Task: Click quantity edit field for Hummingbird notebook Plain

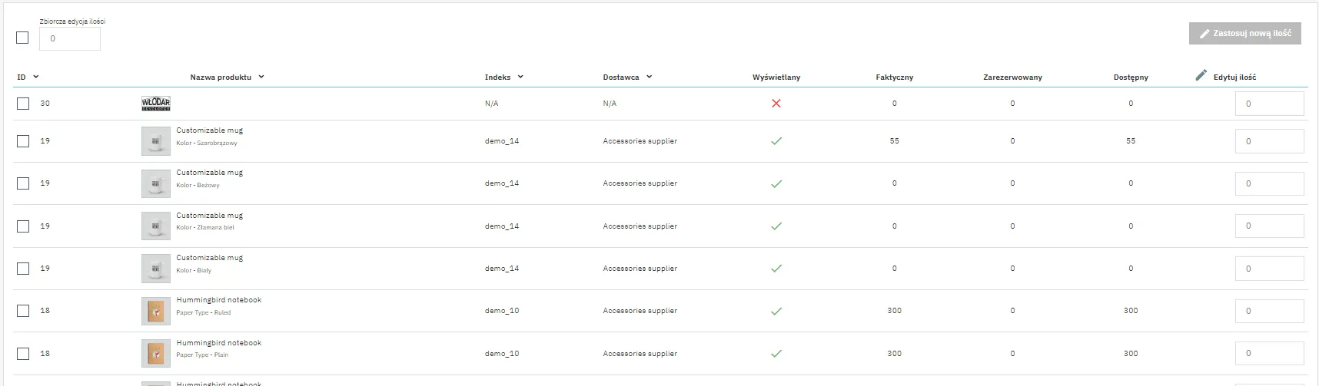Action: click(1268, 354)
